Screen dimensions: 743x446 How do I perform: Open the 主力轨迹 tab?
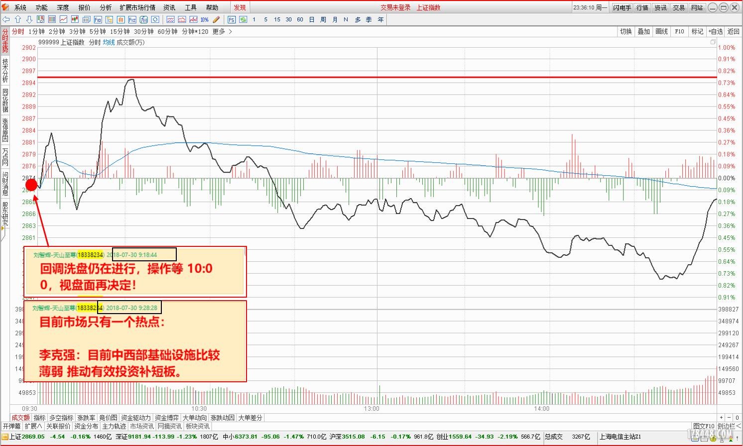114,426
